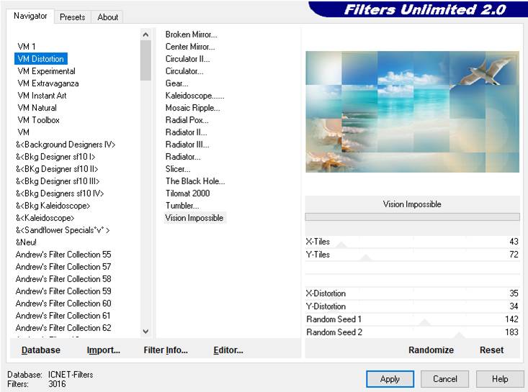Select Andrew's Filter Collection 55
This screenshot has width=528, height=392.
point(63,255)
